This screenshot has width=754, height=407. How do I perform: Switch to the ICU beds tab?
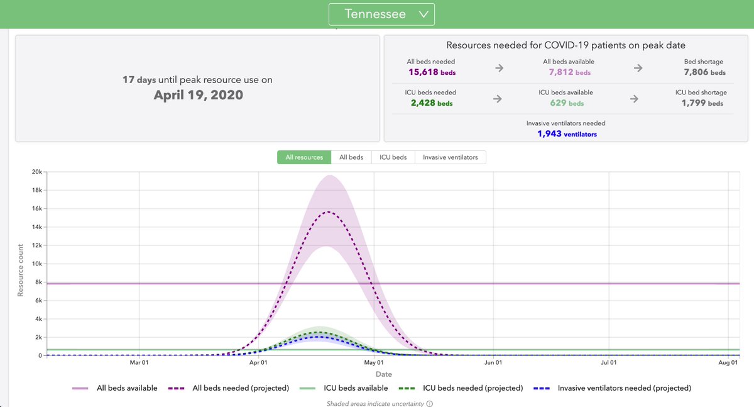point(393,157)
